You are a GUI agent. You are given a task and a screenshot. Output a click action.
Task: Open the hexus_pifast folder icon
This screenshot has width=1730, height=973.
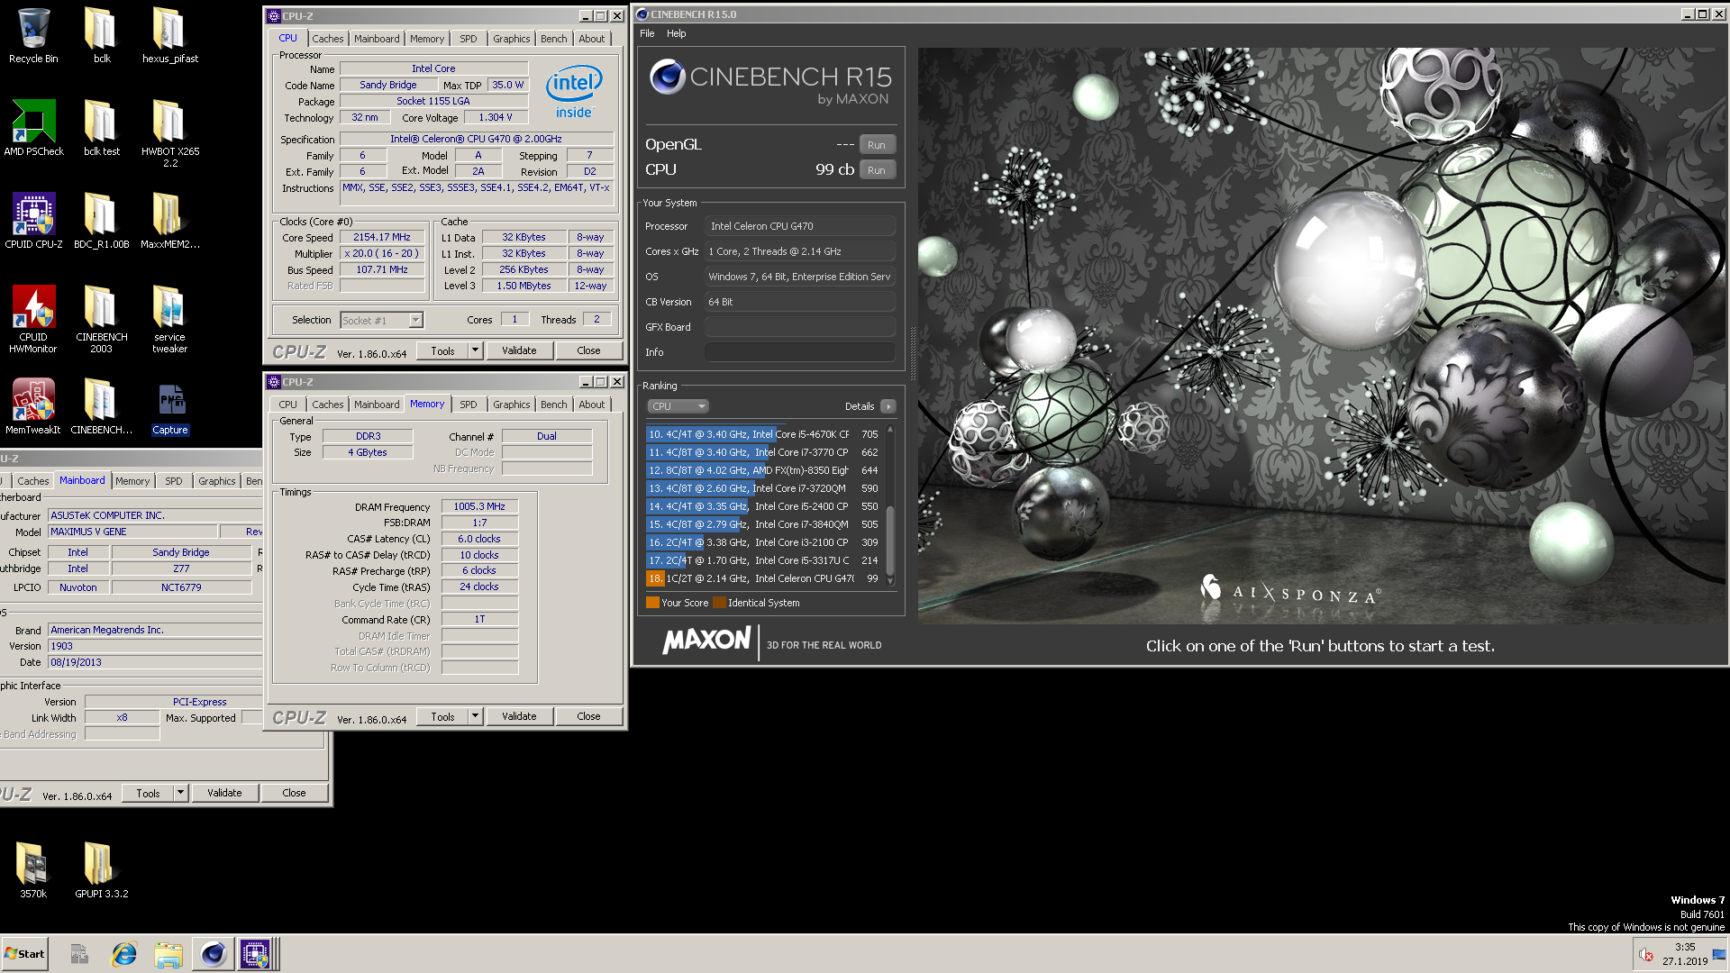pos(169,36)
